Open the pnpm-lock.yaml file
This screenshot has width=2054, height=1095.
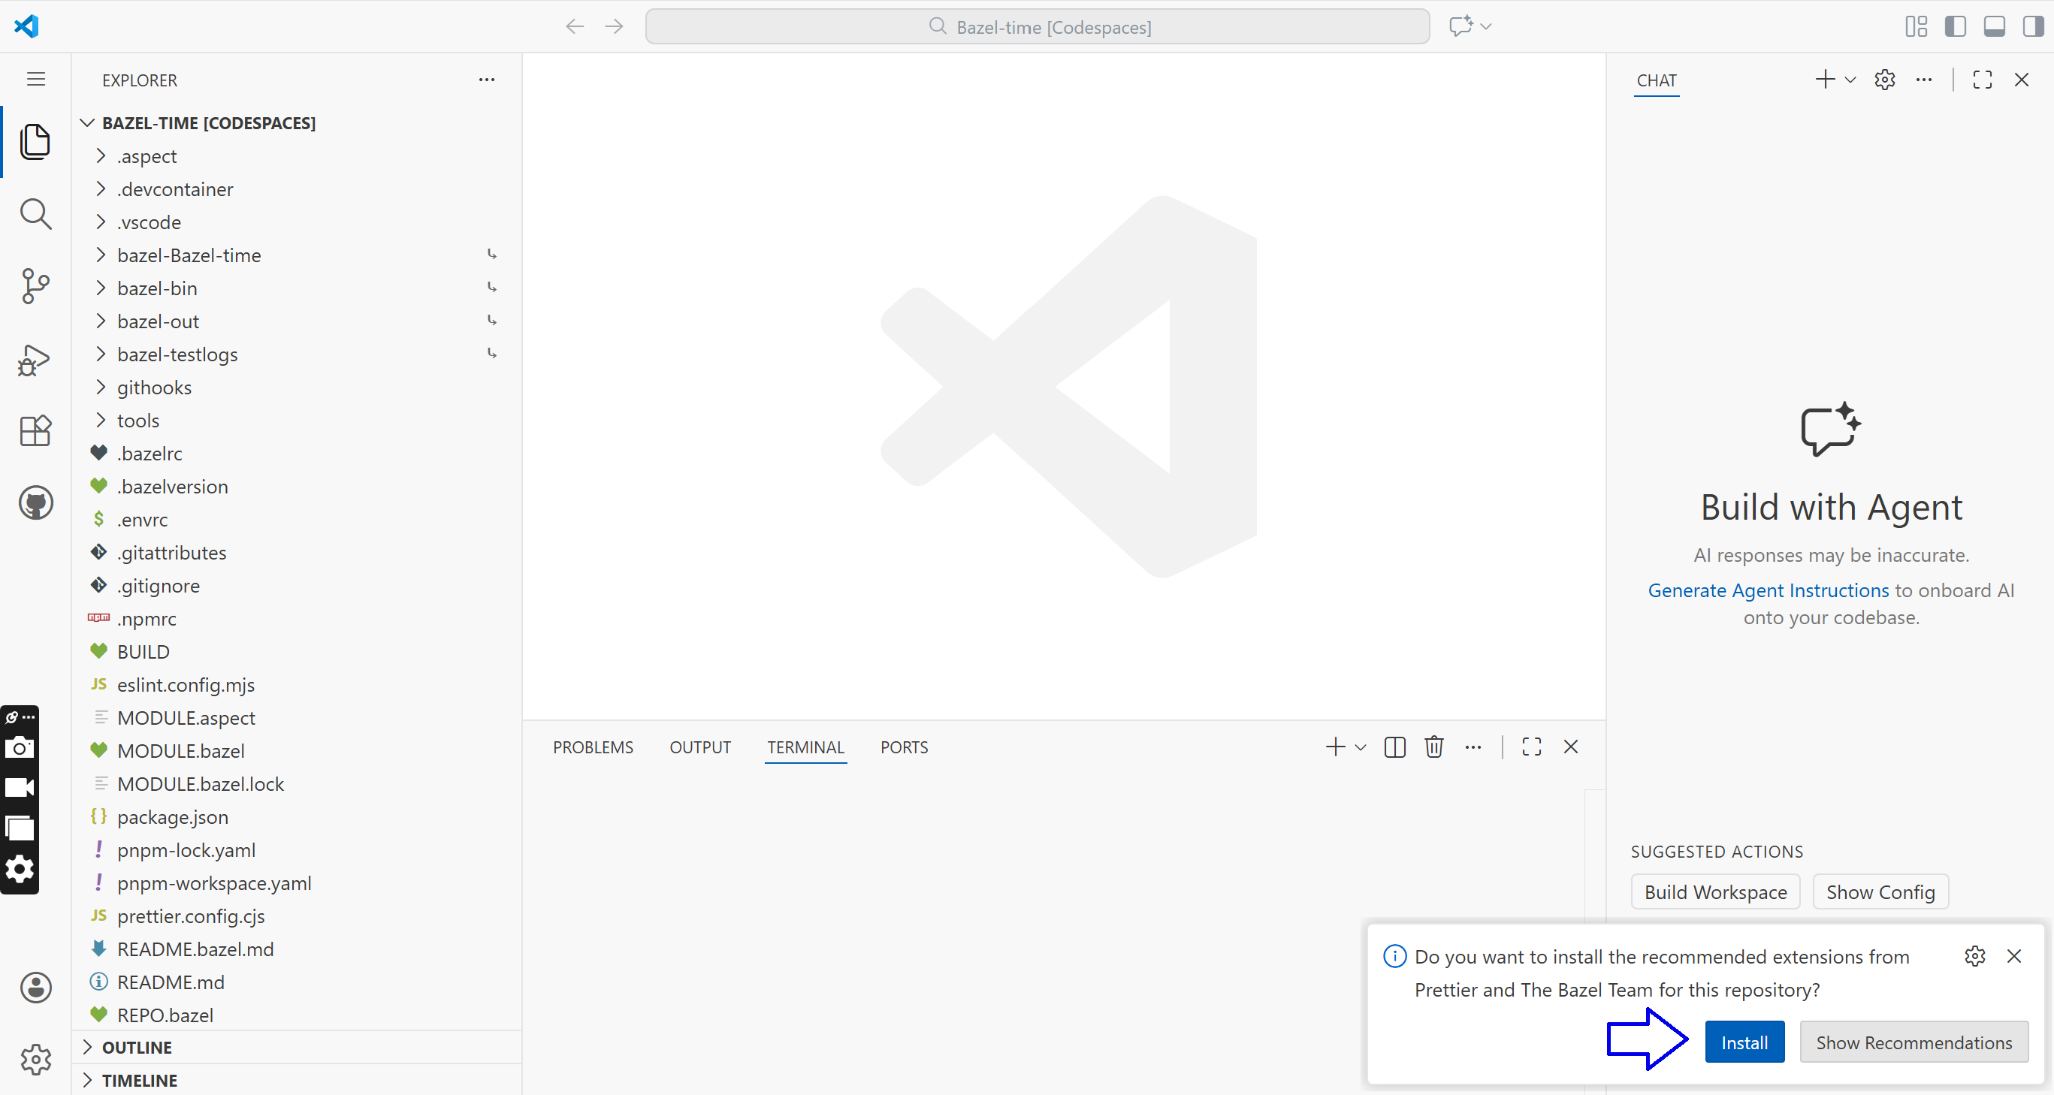pyautogui.click(x=296, y=850)
